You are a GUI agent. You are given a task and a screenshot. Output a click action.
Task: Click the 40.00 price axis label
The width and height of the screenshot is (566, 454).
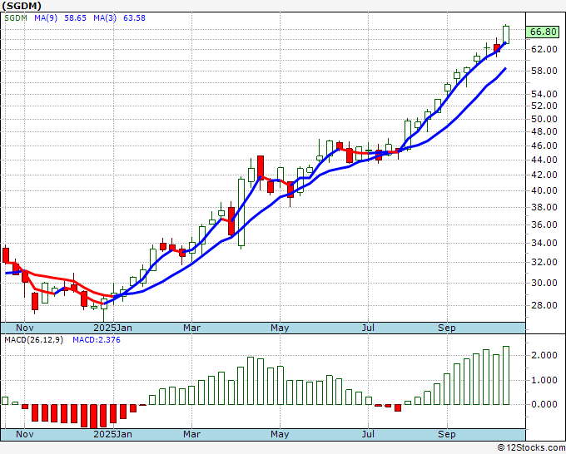tap(544, 190)
